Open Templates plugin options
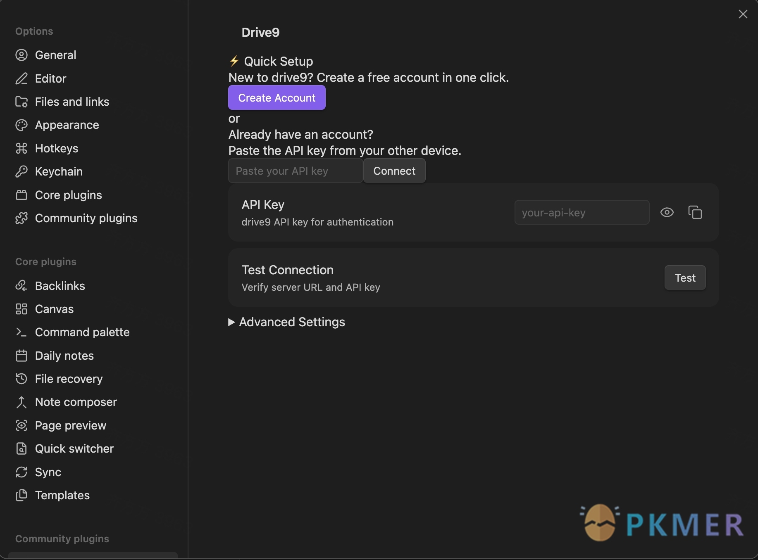The height and width of the screenshot is (560, 758). point(93,495)
